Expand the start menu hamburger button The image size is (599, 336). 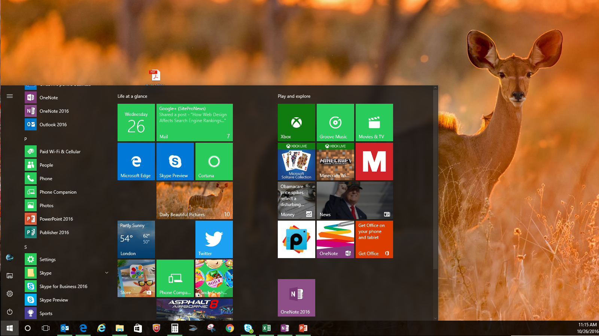10,96
